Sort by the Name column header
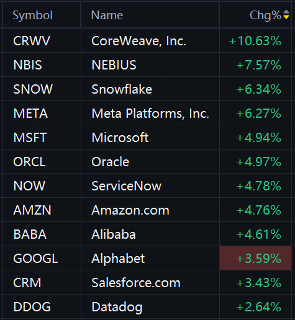This screenshot has width=295, height=320. pos(107,16)
